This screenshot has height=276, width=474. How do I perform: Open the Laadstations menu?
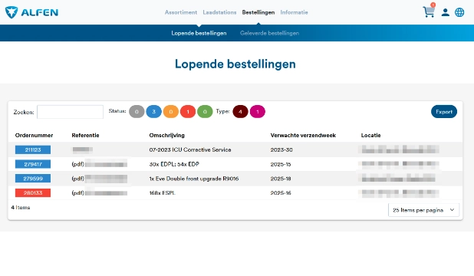pyautogui.click(x=219, y=12)
